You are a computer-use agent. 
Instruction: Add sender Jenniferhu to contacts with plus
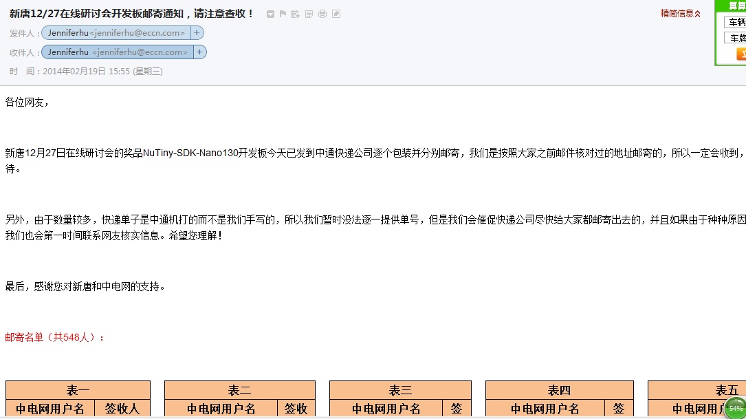point(197,33)
